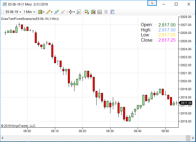Click the High value 2,817.50 text

click(x=167, y=30)
